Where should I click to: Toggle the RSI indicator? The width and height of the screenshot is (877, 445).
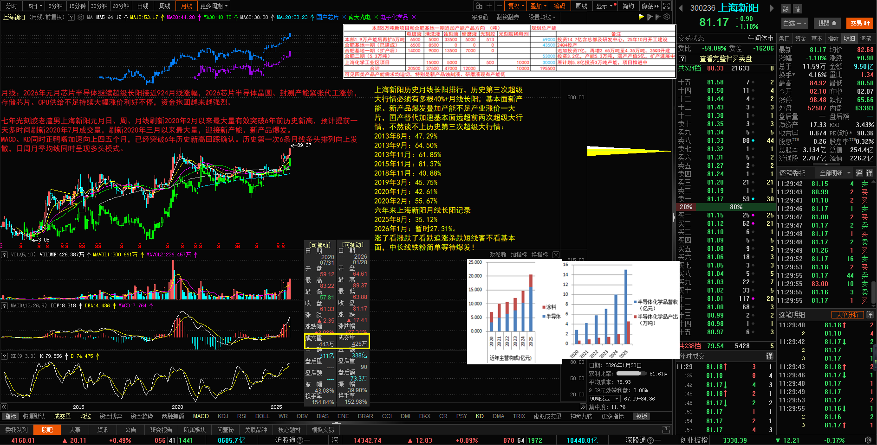click(x=242, y=416)
